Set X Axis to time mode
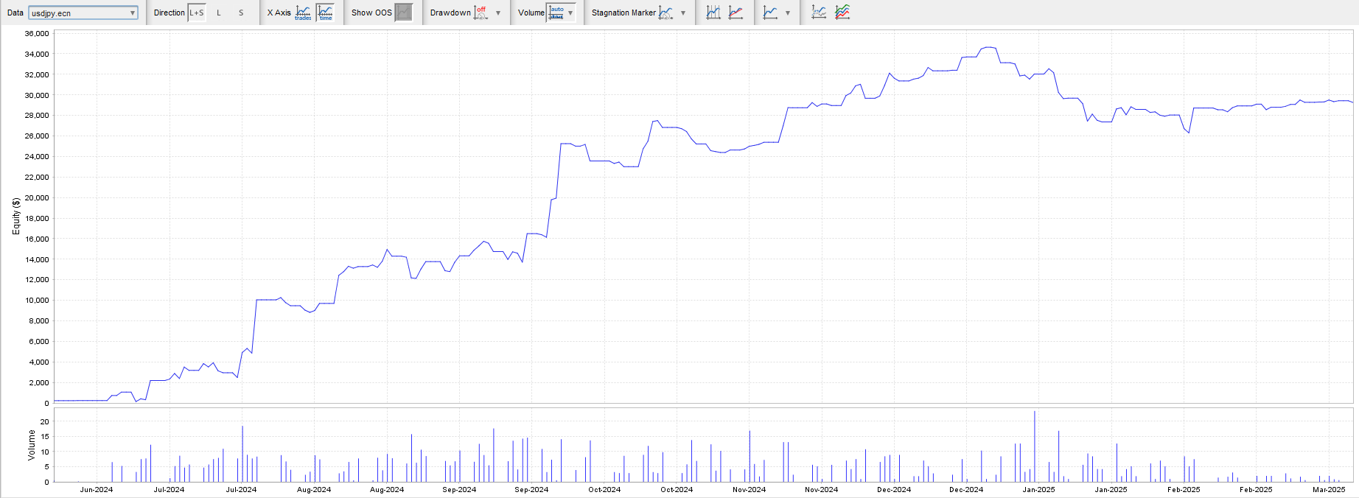 (x=325, y=13)
